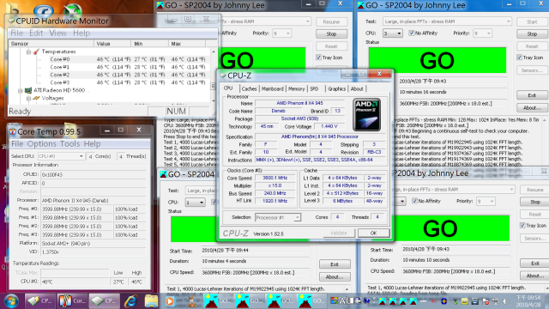Open Priority dropdown in SP2004 window behind Hardware Monitor
Viewport: 549px width, 309px height.
pos(288,33)
